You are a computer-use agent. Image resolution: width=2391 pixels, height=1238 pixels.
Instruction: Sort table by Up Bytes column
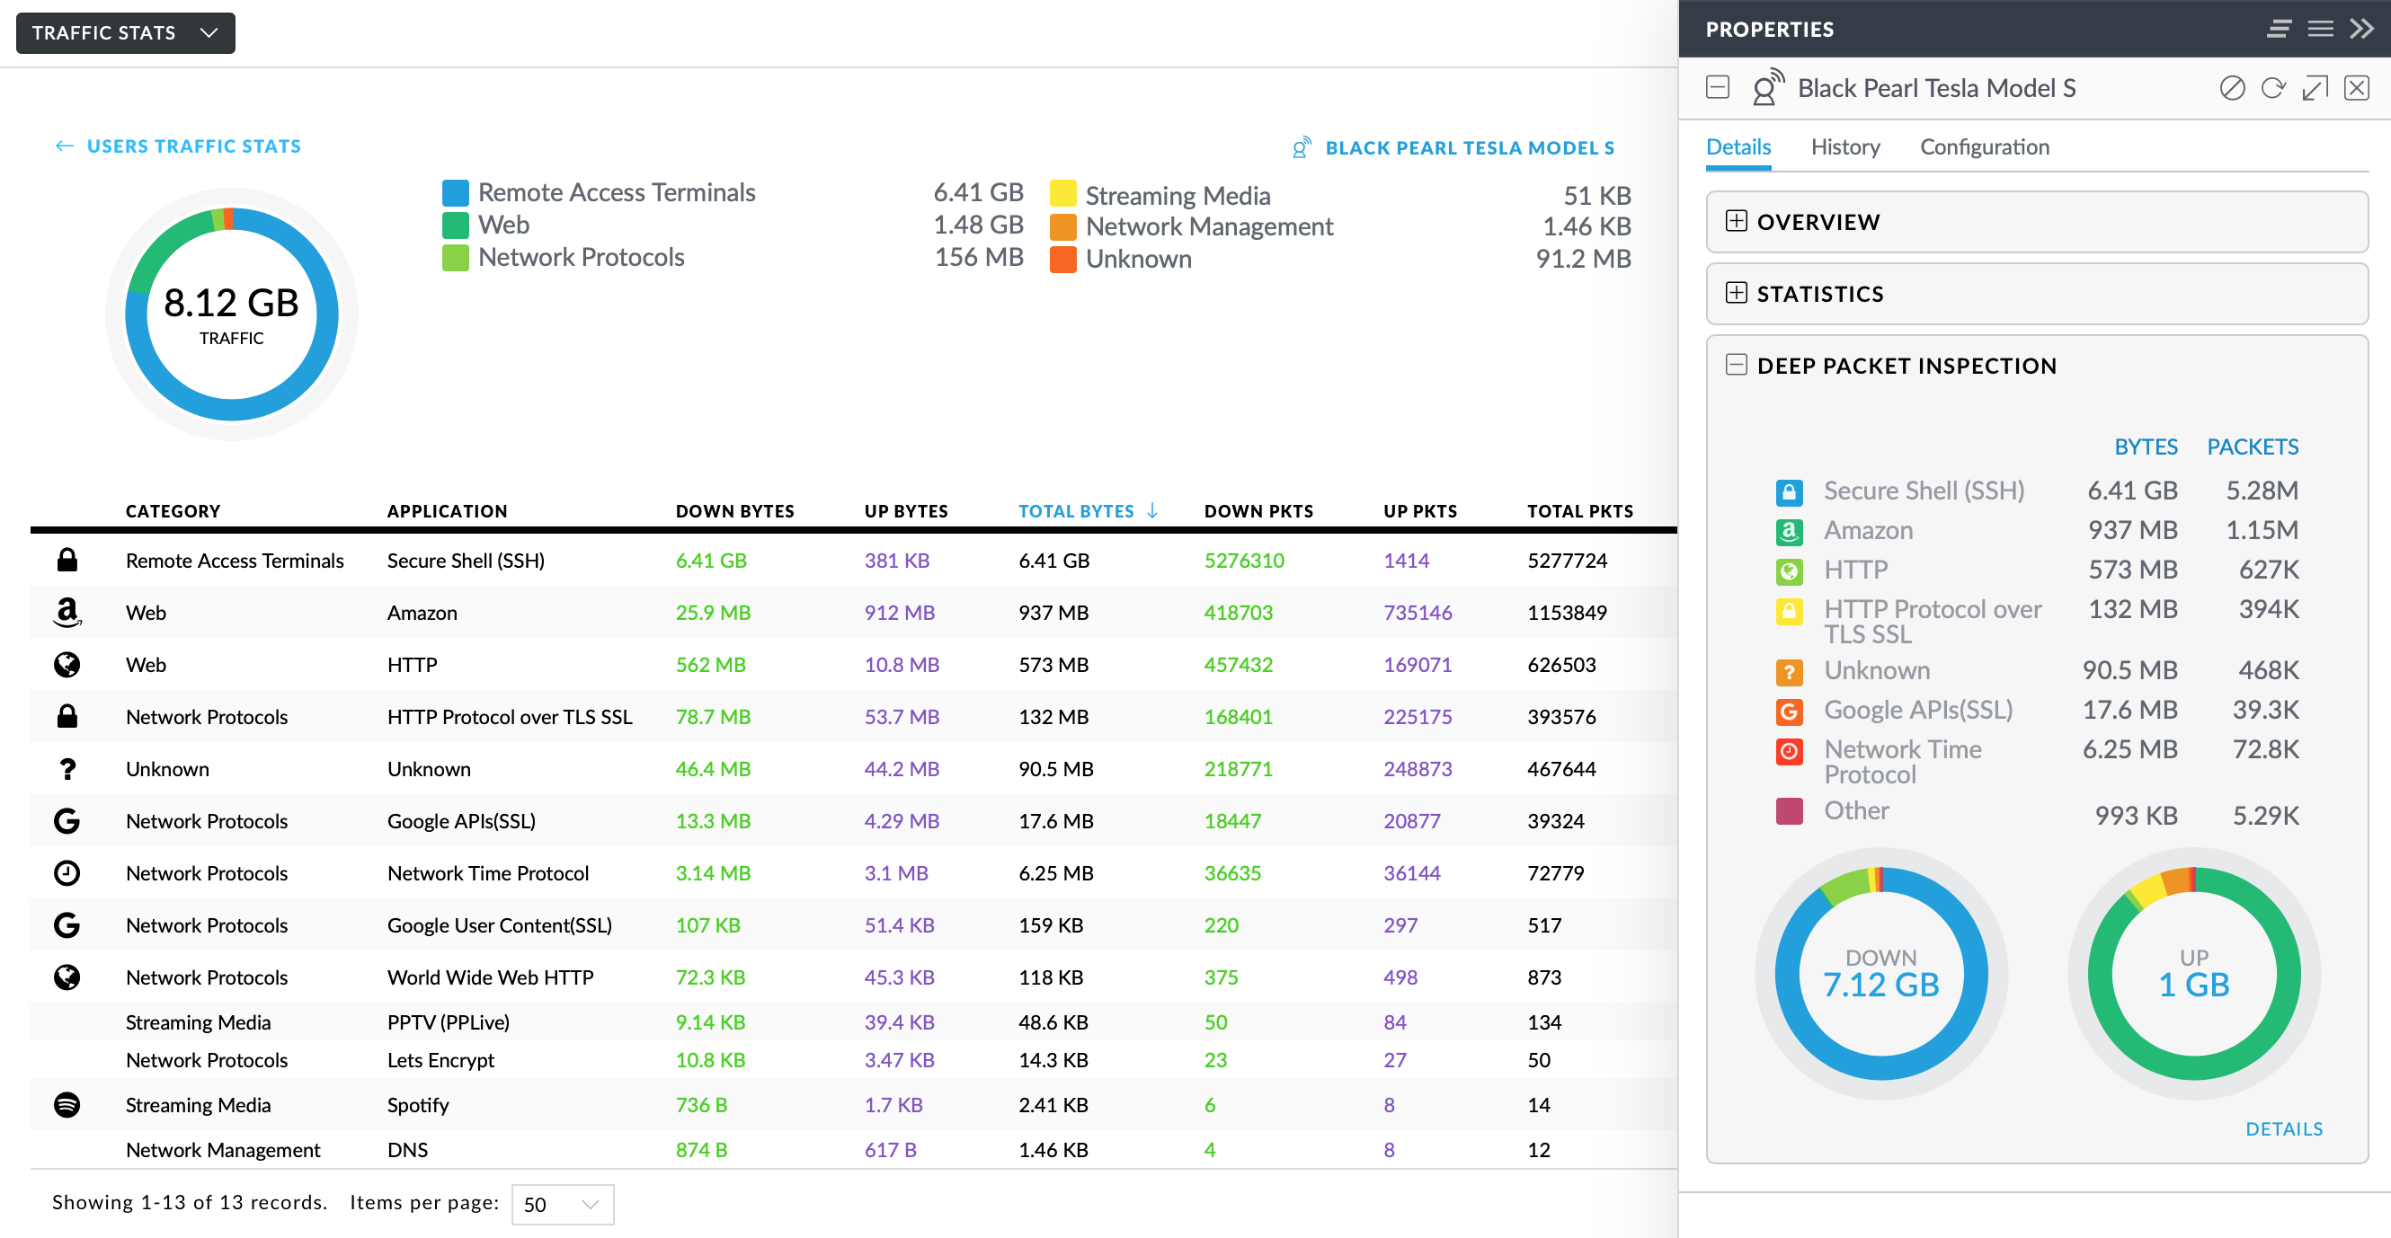click(906, 510)
